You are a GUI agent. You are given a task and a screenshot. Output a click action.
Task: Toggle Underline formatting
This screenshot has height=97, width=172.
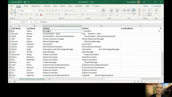click(x=26, y=14)
